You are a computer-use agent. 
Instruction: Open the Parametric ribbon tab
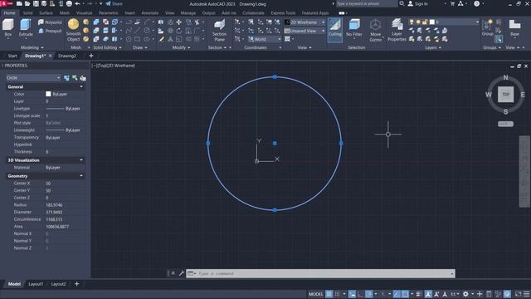pos(109,13)
